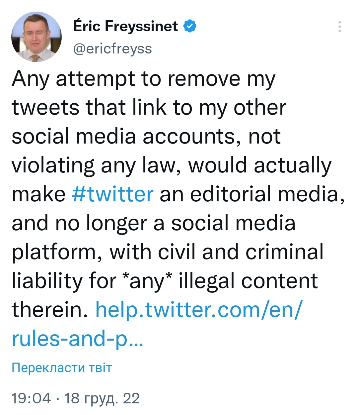The height and width of the screenshot is (415, 358).
Task: Click the 19:04 timestamp
Action: click(31, 398)
